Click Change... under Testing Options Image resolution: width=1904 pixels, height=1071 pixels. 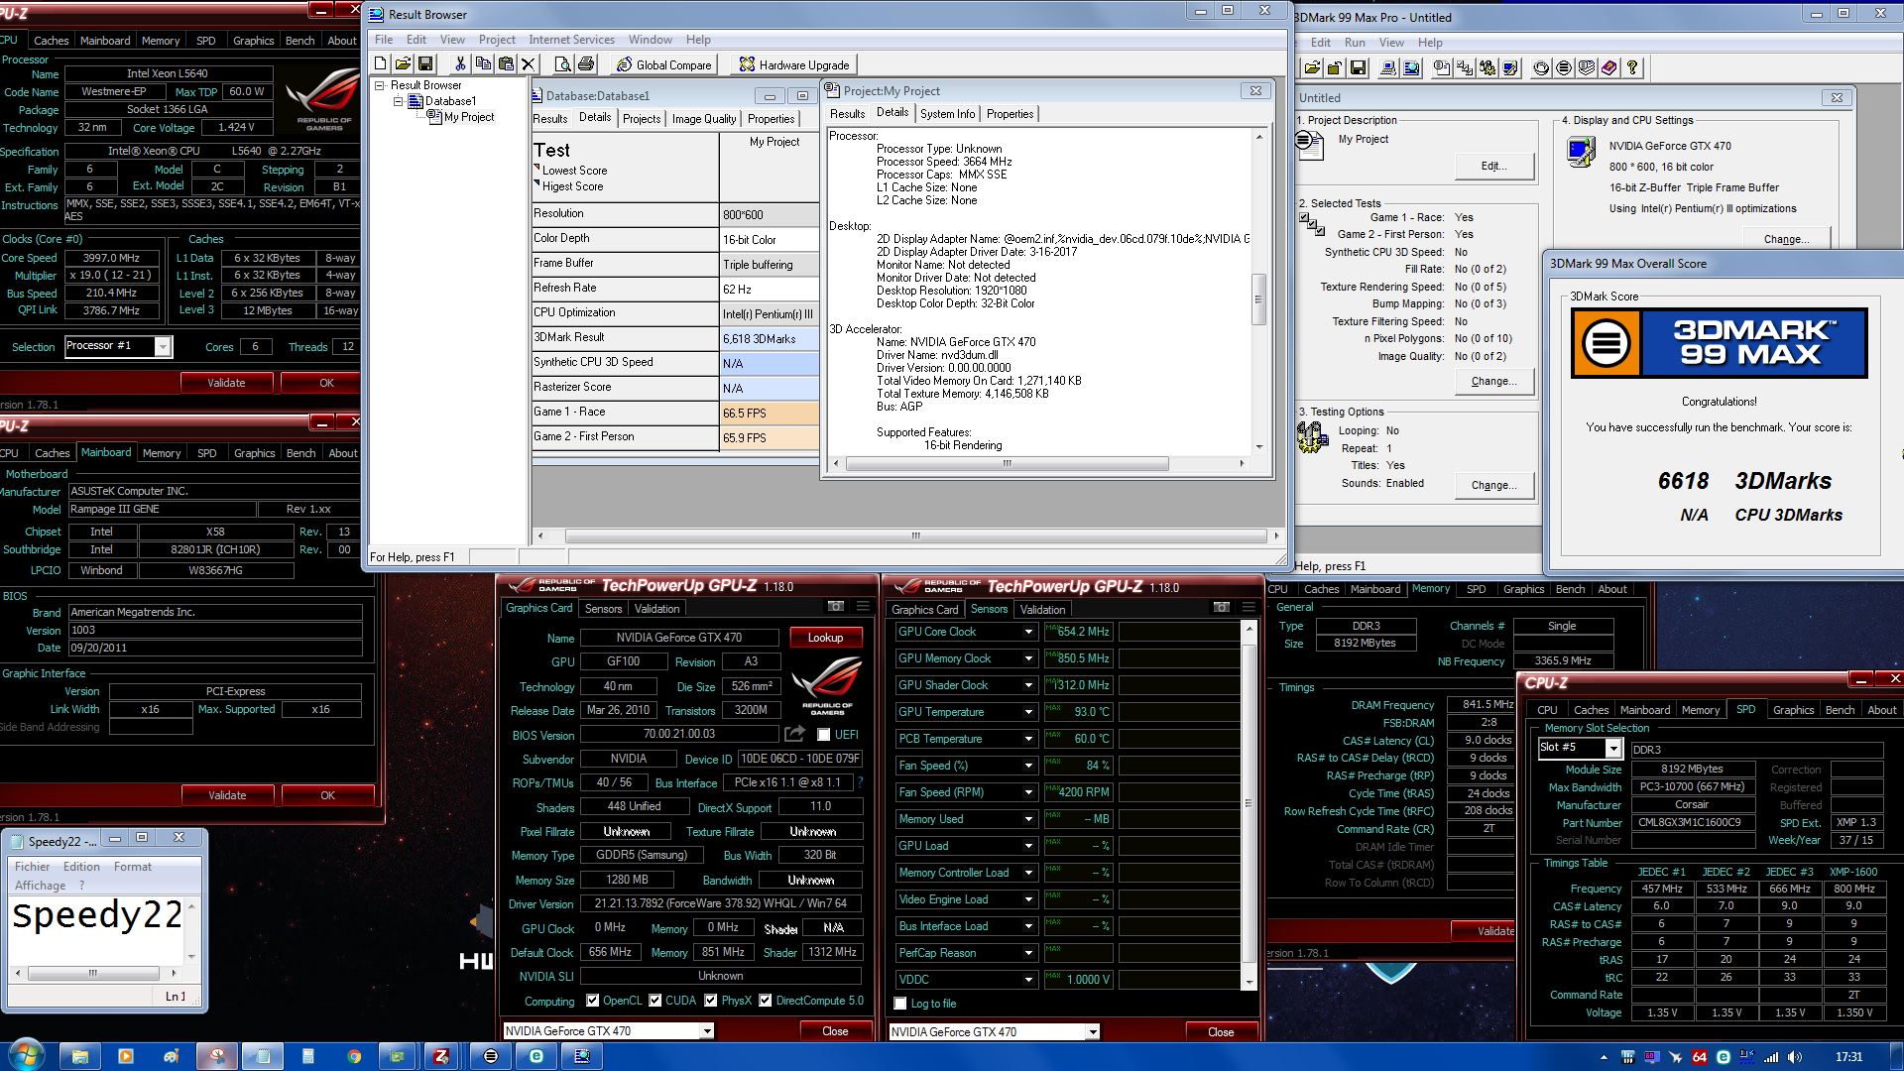[1493, 485]
